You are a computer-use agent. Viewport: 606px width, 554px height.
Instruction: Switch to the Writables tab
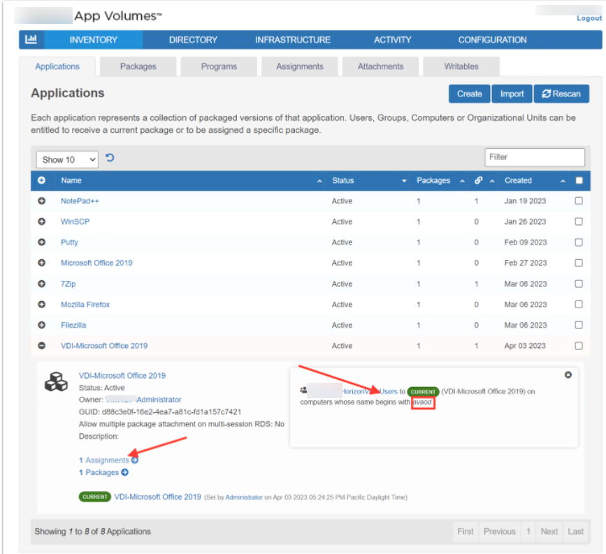[461, 66]
